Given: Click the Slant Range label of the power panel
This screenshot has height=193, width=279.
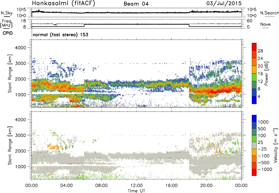Looking at the screenshot, I should click(10, 74).
